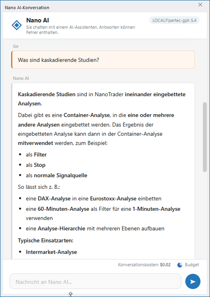
Task: Click the 'Typische Einsatzarten' heading
Action: coord(46,240)
